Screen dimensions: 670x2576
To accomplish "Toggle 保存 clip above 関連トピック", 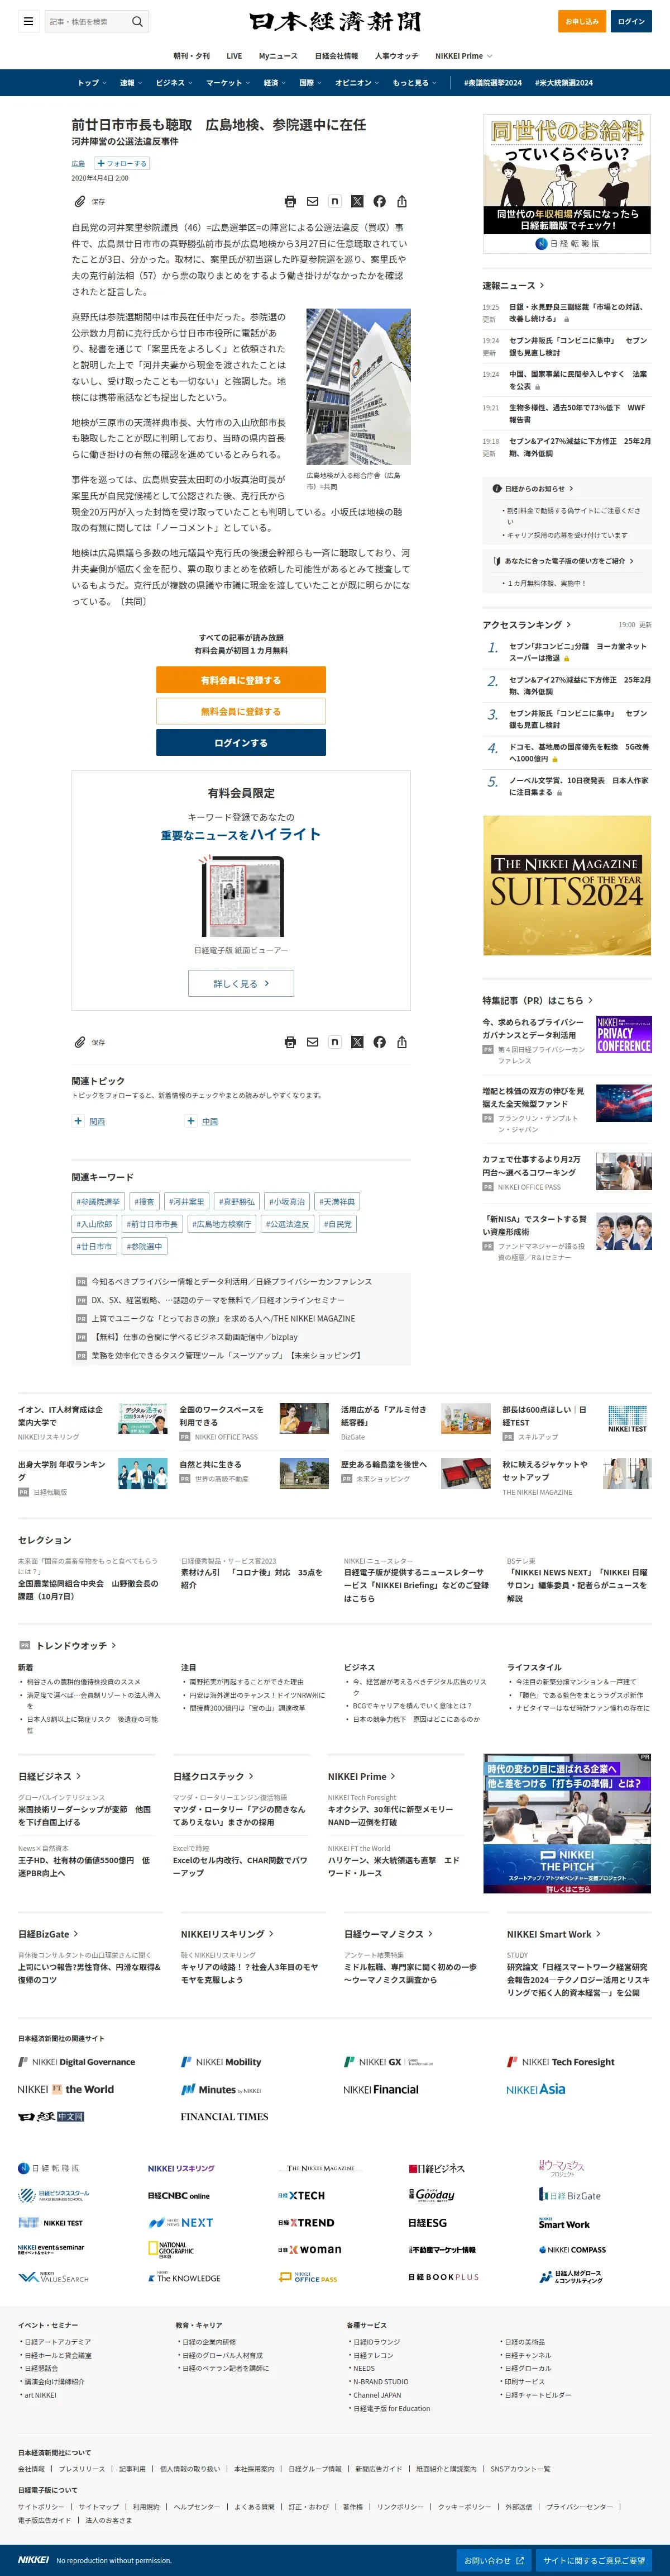I will click(x=89, y=1042).
